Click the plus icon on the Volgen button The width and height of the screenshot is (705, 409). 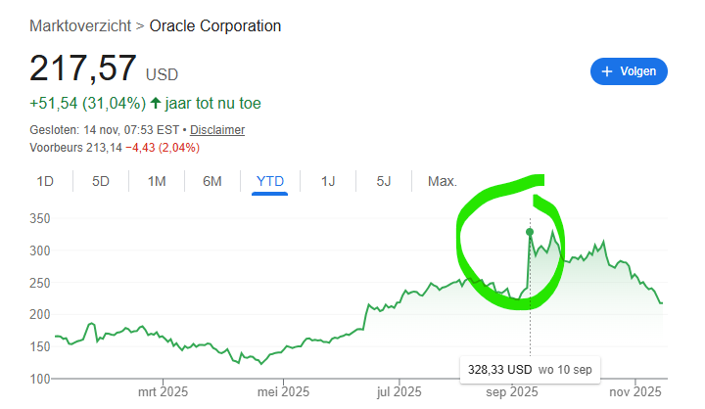point(607,71)
